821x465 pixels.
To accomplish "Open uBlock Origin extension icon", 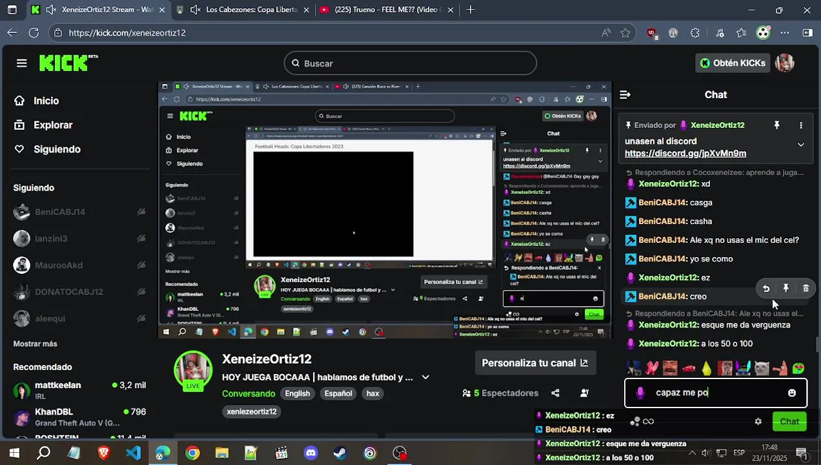I will [652, 33].
